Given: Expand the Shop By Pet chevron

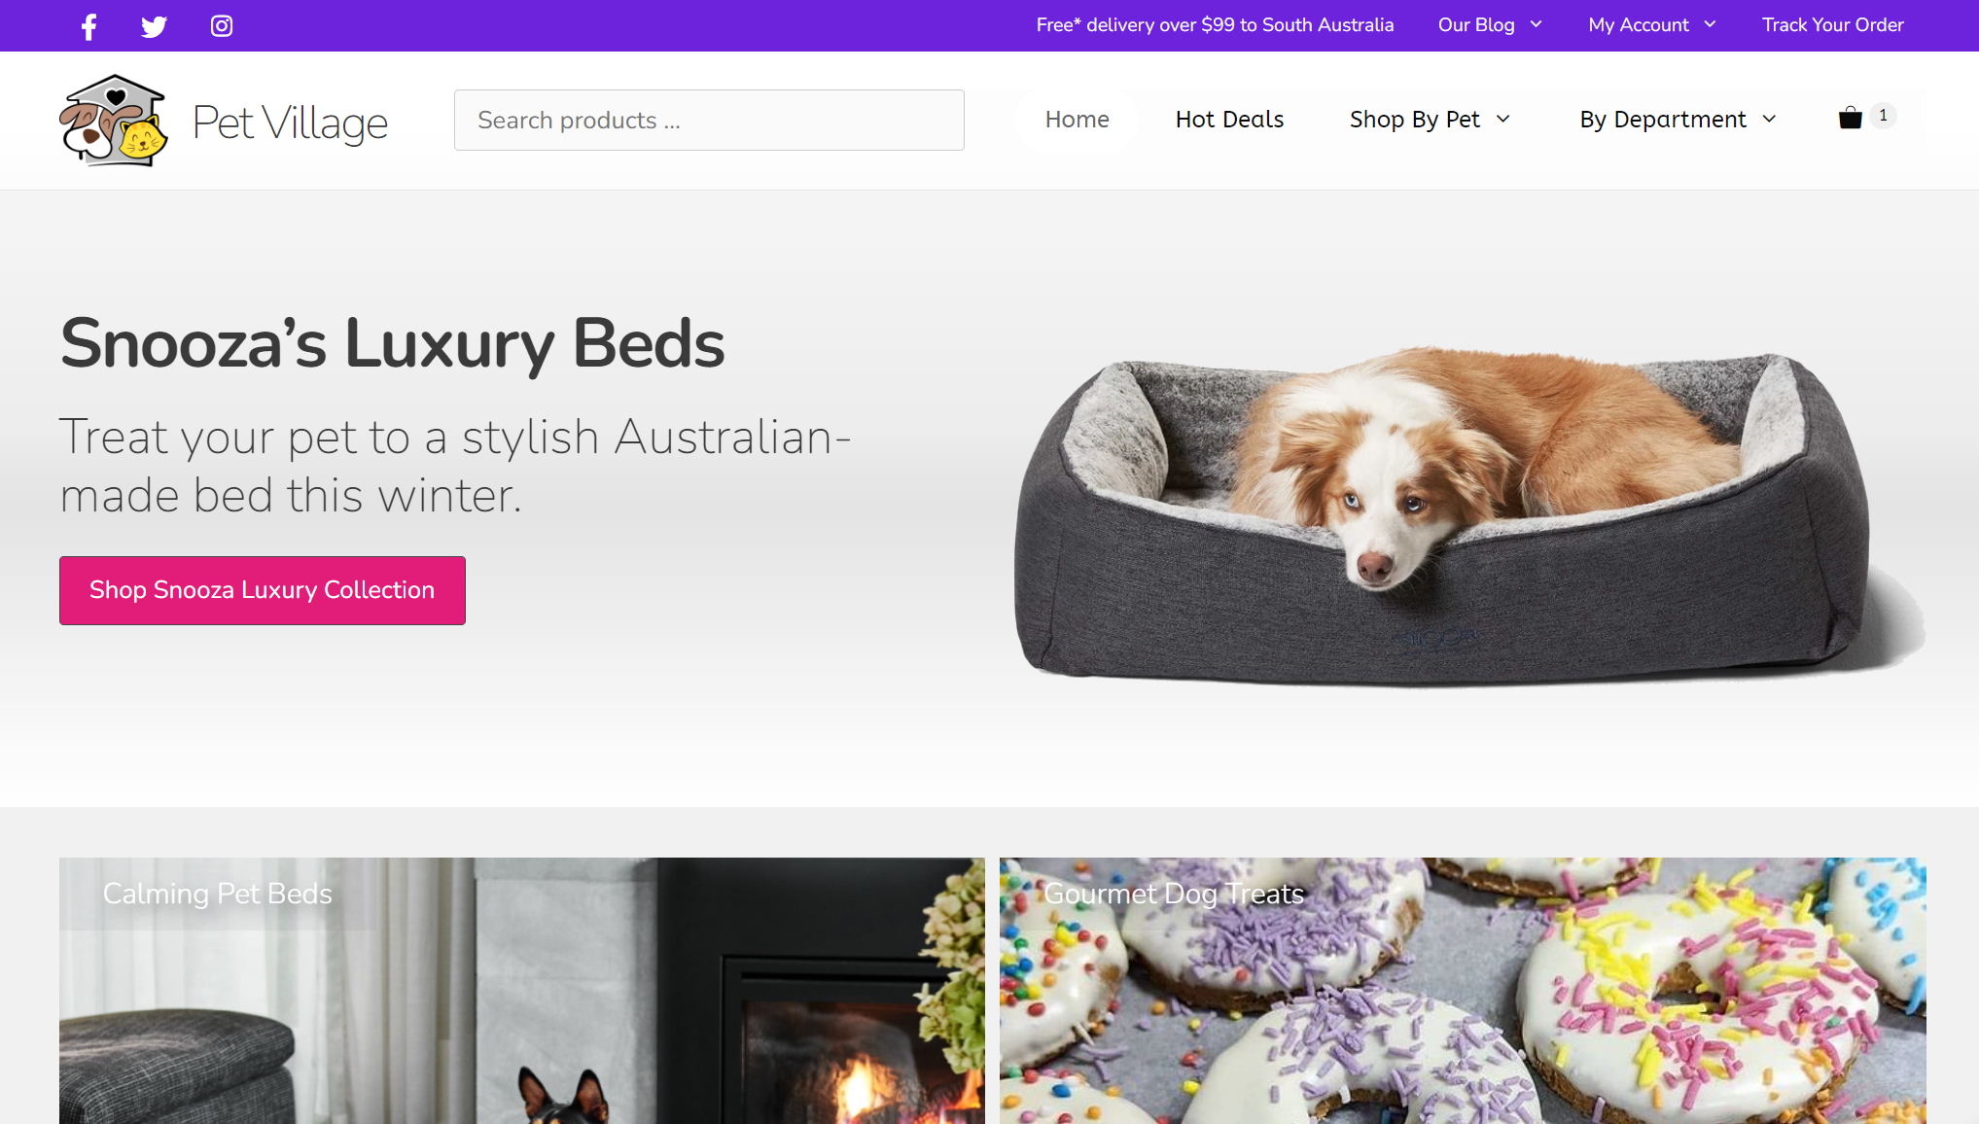Looking at the screenshot, I should coord(1502,119).
